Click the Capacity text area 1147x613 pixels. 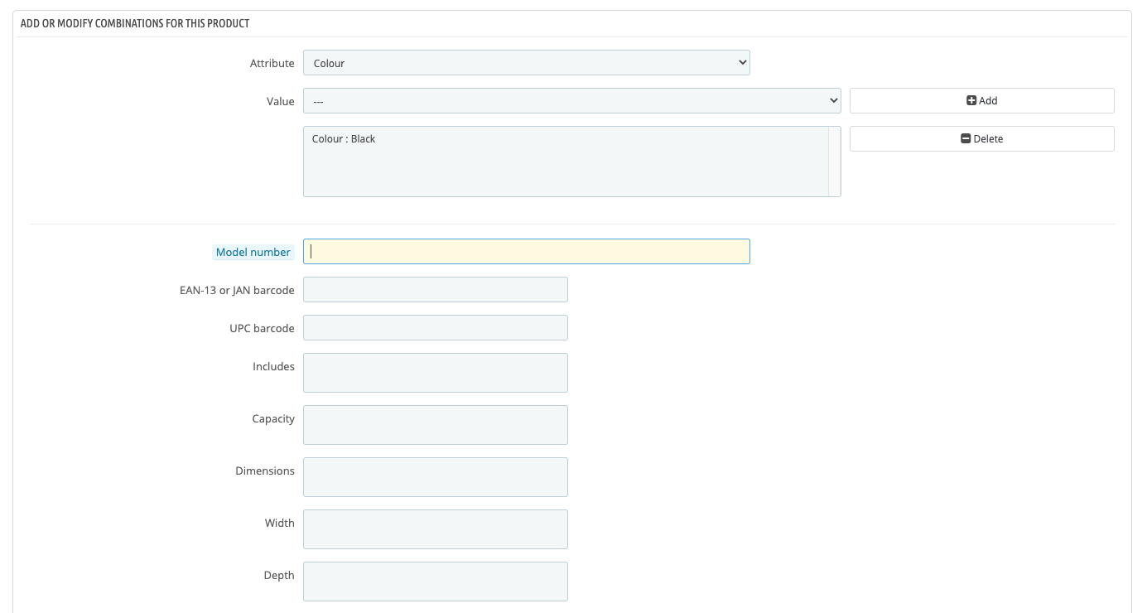[435, 425]
